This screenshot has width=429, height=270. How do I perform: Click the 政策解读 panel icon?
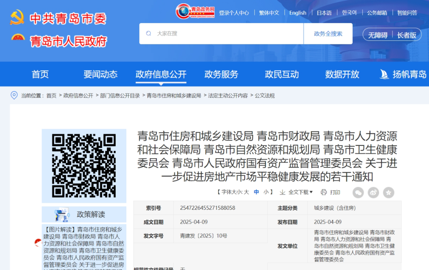[62, 214]
